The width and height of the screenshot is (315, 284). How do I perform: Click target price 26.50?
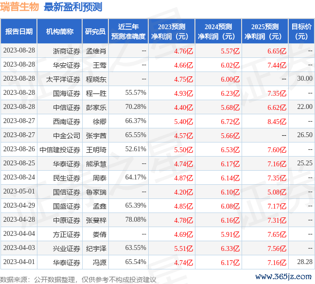pos(305,135)
